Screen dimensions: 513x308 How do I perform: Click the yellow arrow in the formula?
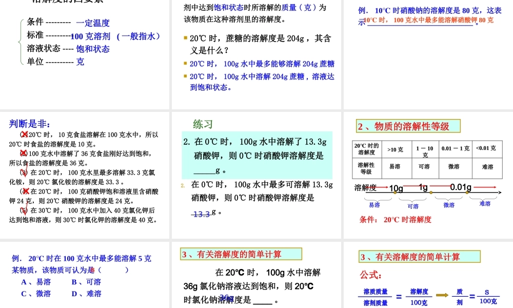442,295
